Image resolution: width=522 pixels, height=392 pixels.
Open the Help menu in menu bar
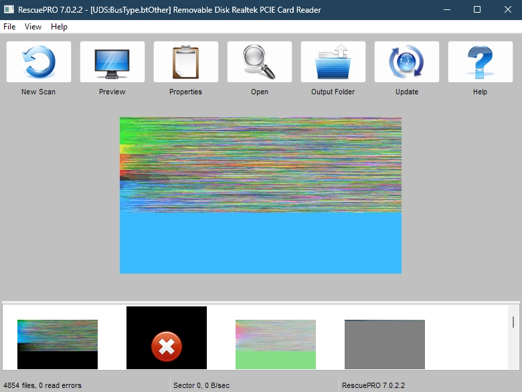60,27
